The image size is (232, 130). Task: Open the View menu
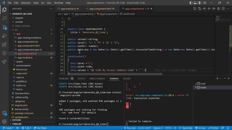pos(36,3)
